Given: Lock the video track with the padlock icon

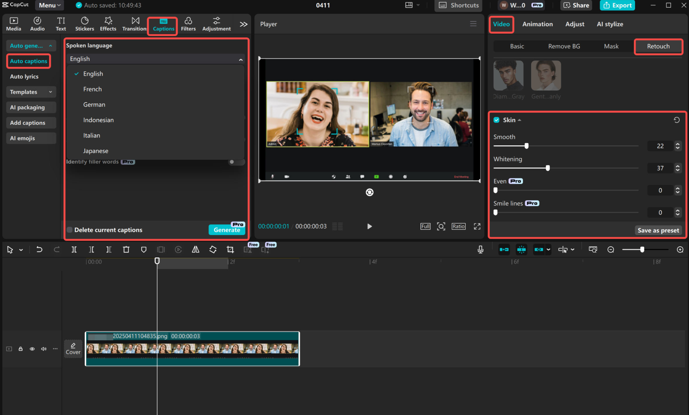Looking at the screenshot, I should point(20,349).
